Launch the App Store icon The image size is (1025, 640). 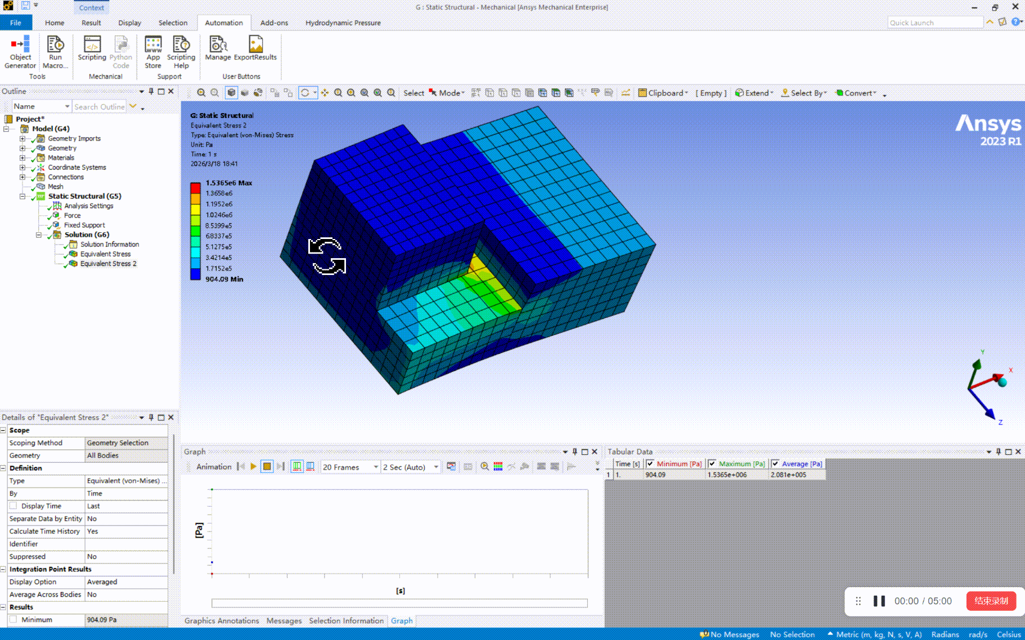coord(153,52)
